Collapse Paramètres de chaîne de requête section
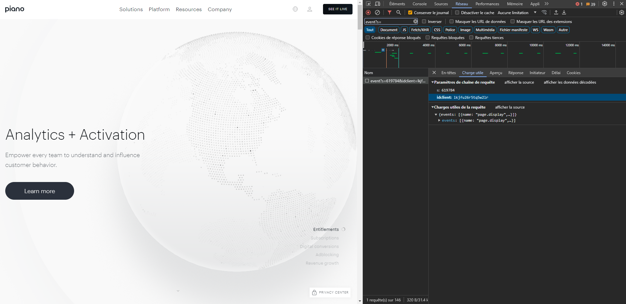Viewport: 626px width, 304px height. (x=433, y=82)
